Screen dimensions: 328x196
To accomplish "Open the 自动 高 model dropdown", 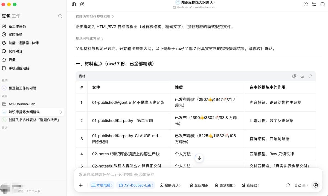I will (301, 185).
